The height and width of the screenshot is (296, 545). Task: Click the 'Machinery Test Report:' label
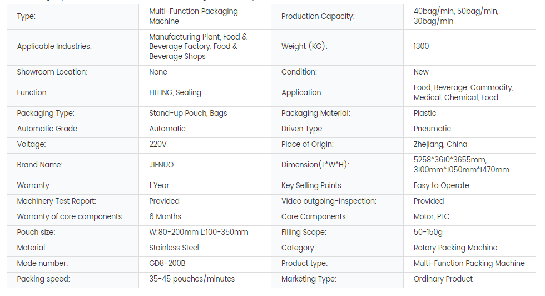[x=56, y=201]
